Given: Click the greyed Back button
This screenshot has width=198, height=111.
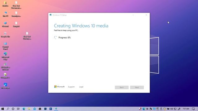Looking at the screenshot, I should tap(122, 87).
